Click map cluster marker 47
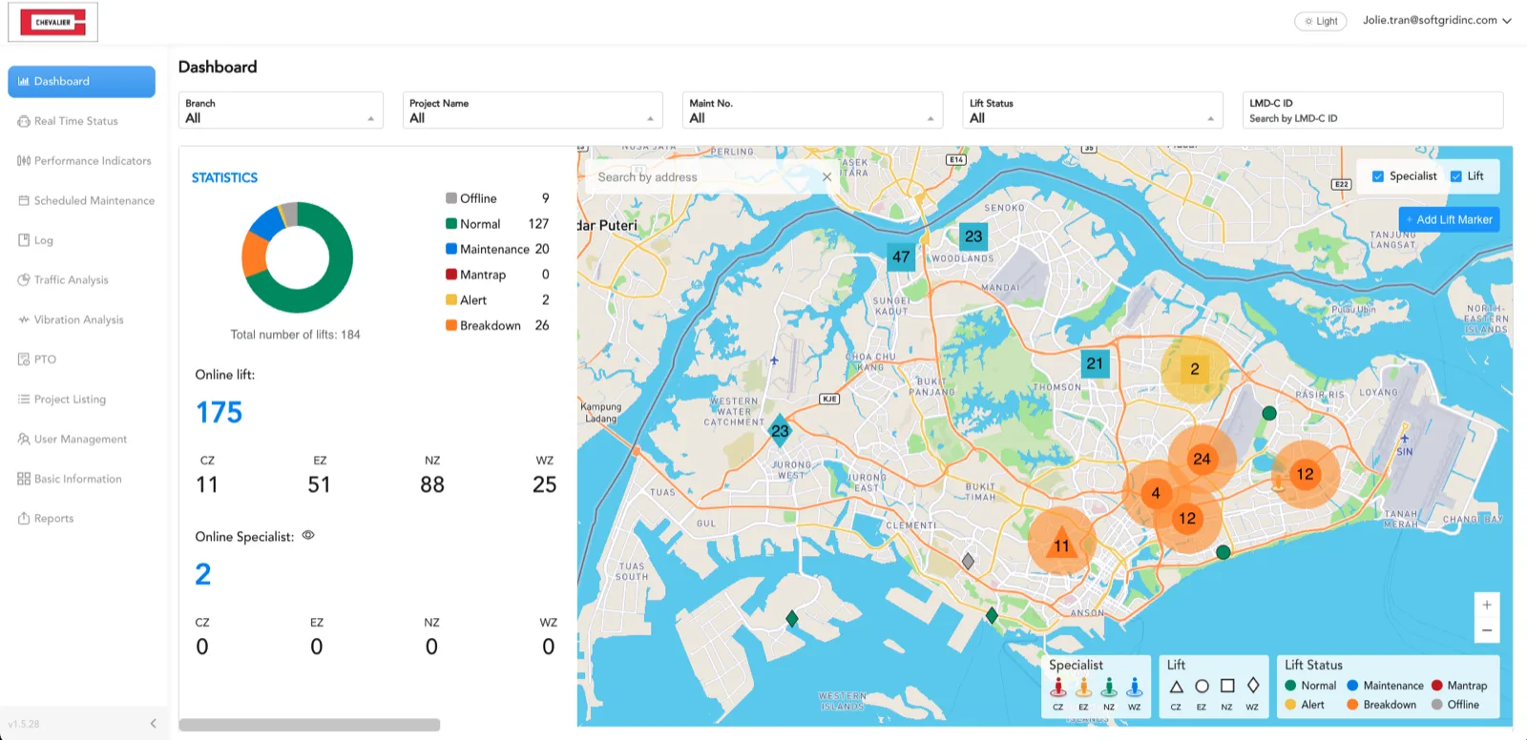 (901, 257)
